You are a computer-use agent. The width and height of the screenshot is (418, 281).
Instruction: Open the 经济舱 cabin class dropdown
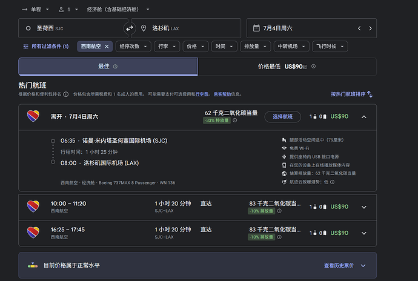[118, 9]
